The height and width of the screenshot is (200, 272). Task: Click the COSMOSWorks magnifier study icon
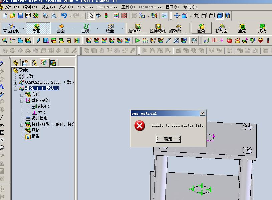tap(5, 41)
